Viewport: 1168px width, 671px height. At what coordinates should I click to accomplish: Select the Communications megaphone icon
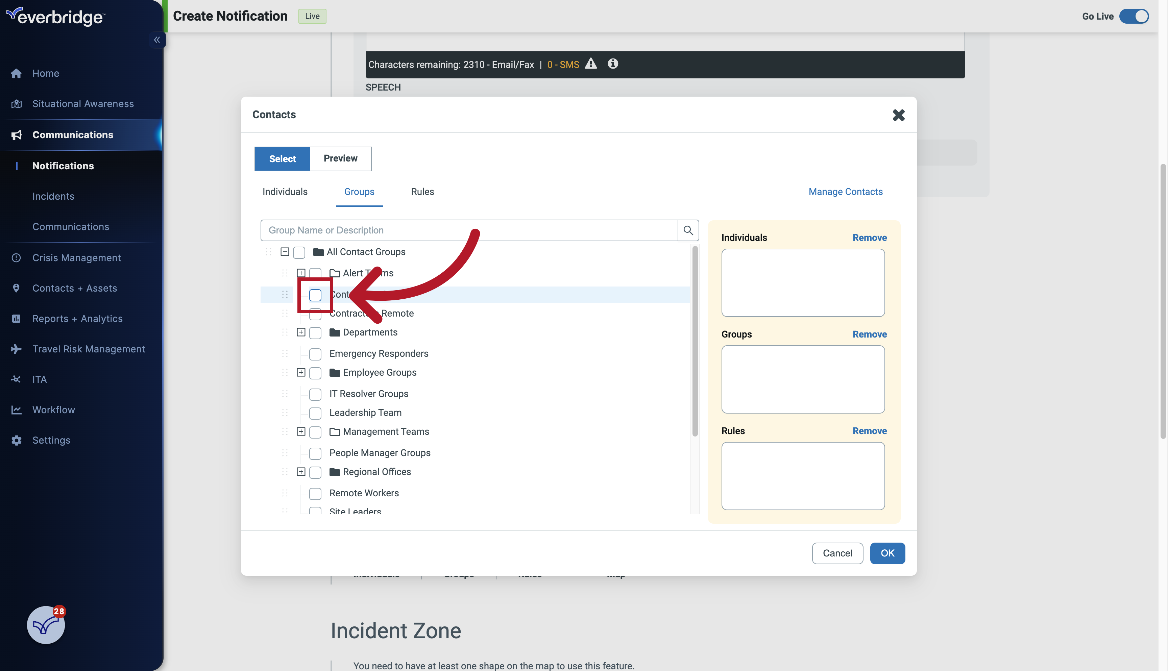(x=16, y=134)
